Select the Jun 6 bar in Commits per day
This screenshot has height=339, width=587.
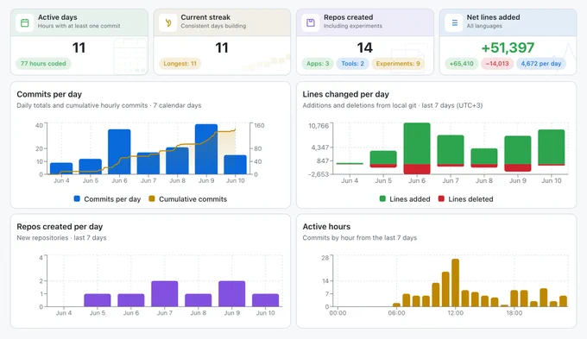119,152
